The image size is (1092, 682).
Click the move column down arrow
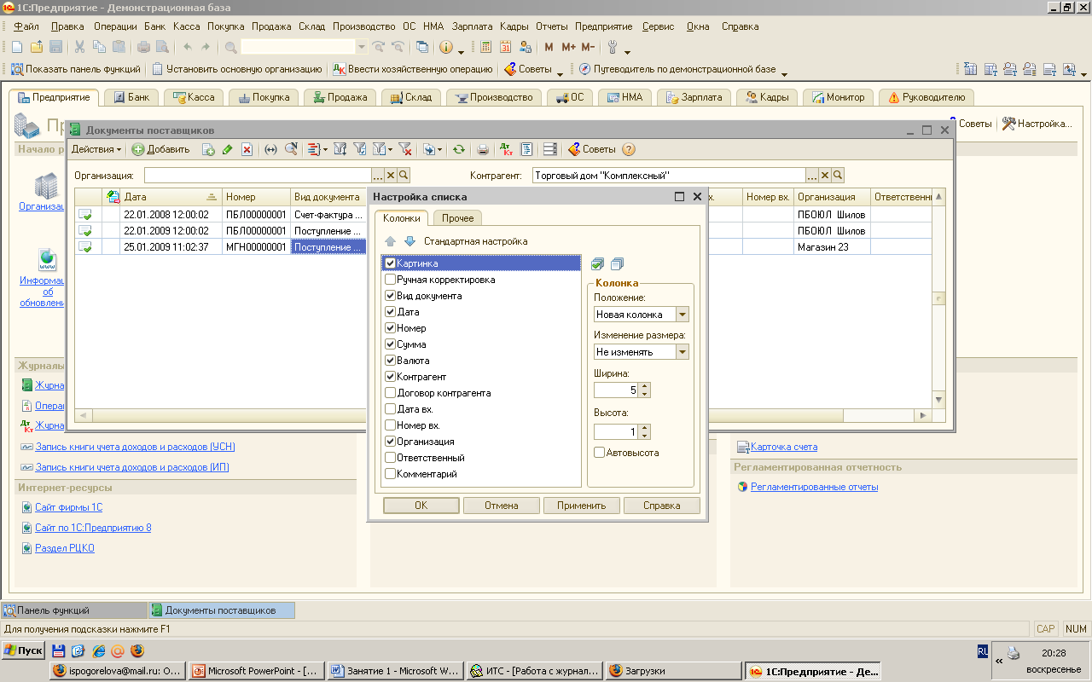pyautogui.click(x=409, y=241)
